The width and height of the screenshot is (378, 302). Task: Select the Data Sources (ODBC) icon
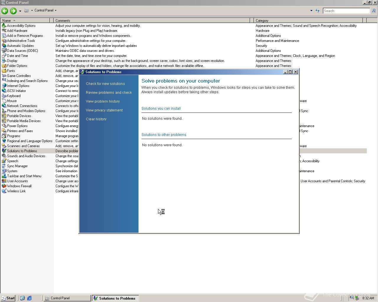(x=4, y=51)
